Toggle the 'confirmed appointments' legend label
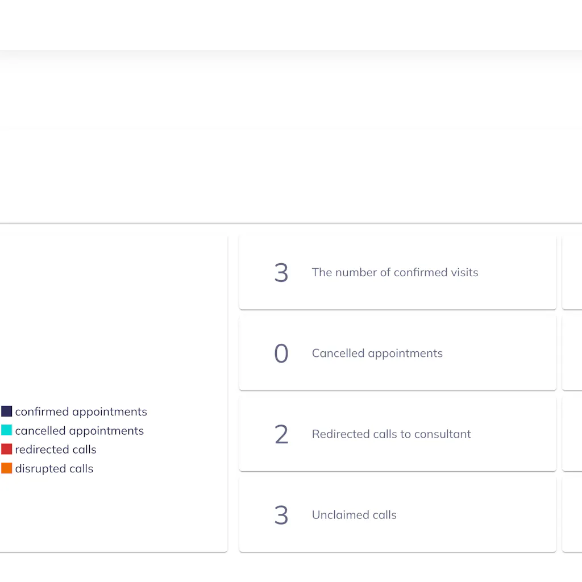Image resolution: width=582 pixels, height=582 pixels. coord(81,411)
